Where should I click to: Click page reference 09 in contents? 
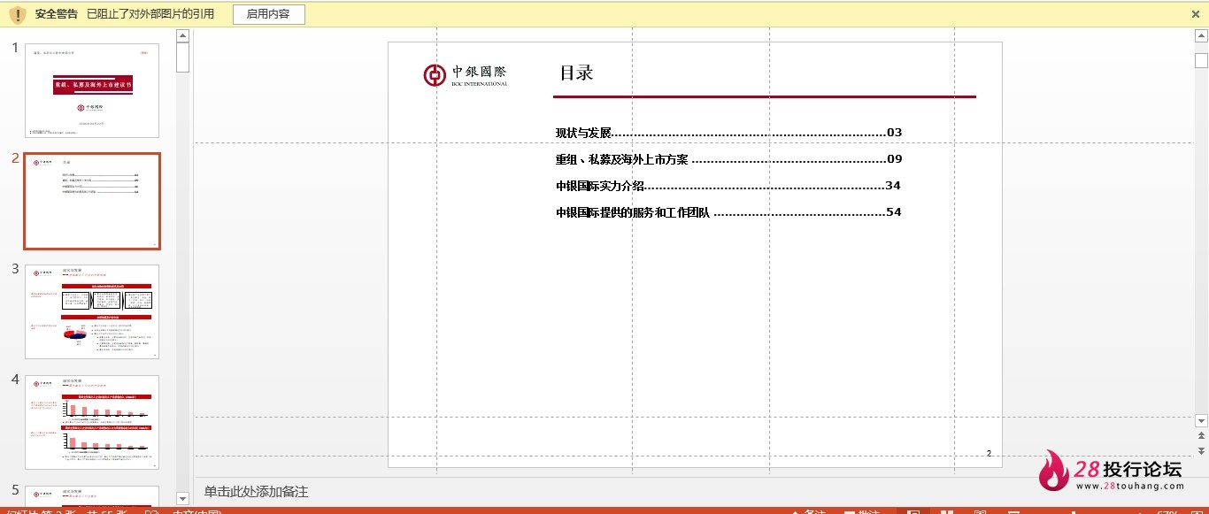pyautogui.click(x=894, y=159)
